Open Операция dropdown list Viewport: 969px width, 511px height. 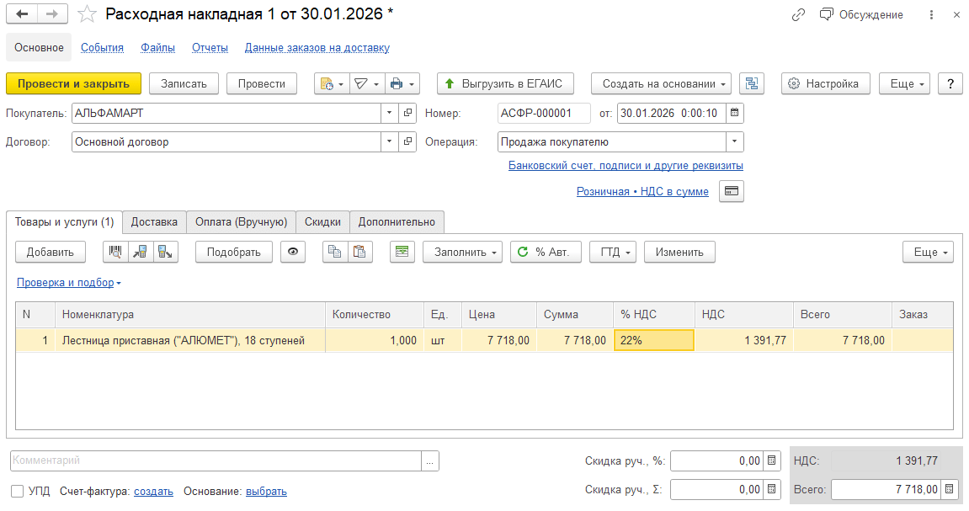click(734, 142)
